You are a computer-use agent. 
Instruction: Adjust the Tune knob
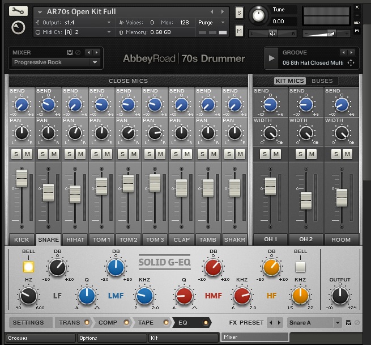click(258, 16)
